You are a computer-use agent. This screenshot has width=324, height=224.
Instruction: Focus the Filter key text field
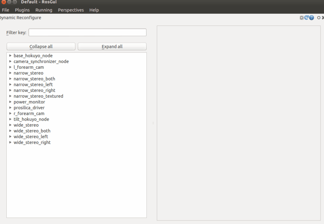pyautogui.click(x=87, y=33)
